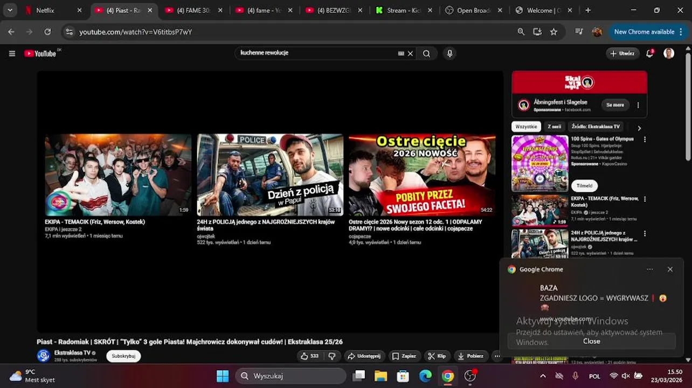Open File Explorer from the taskbar
The image size is (692, 388).
[380, 376]
